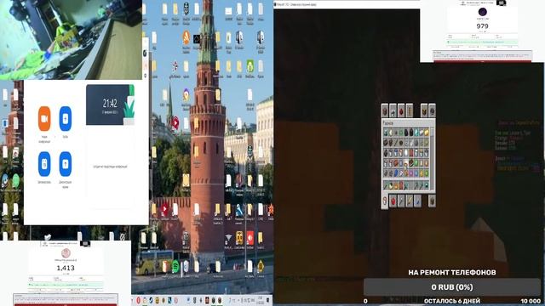Switch to the Food apple tab
The width and height of the screenshot is (545, 306).
pyautogui.click(x=393, y=201)
